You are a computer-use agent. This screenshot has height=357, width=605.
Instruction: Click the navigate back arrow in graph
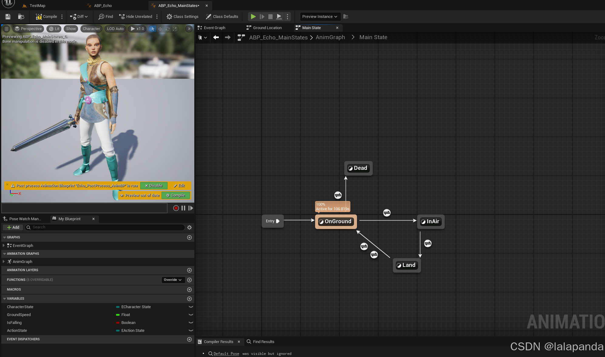(216, 37)
